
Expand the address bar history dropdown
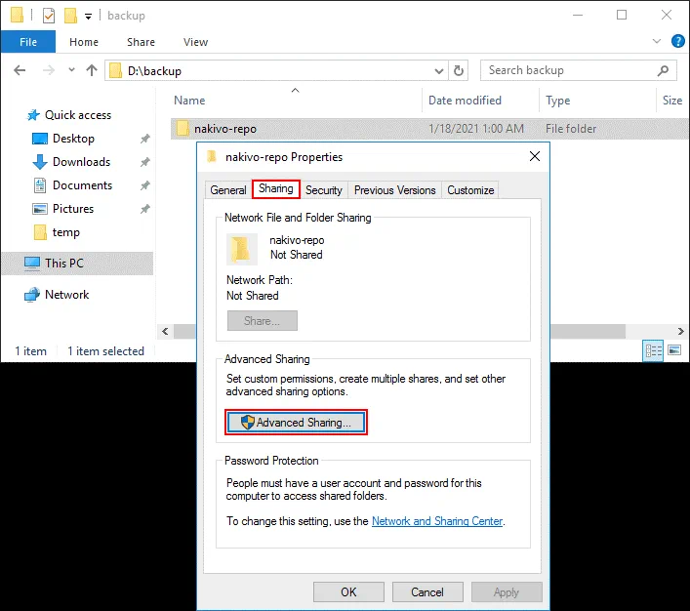click(439, 70)
